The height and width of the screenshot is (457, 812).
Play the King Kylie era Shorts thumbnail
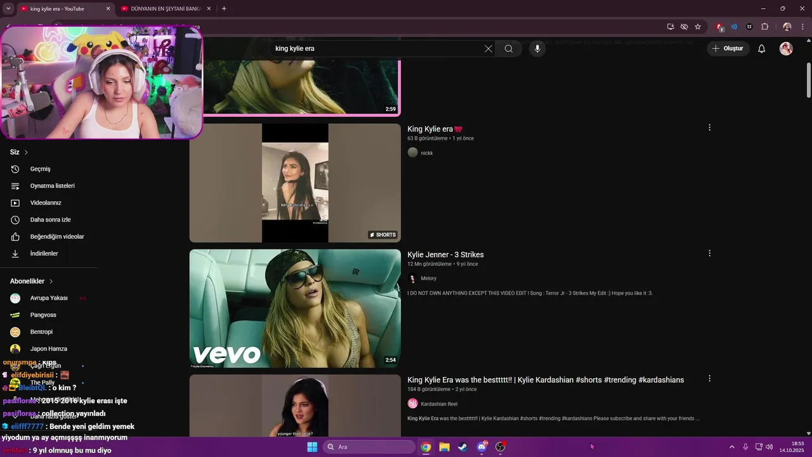[x=295, y=183]
